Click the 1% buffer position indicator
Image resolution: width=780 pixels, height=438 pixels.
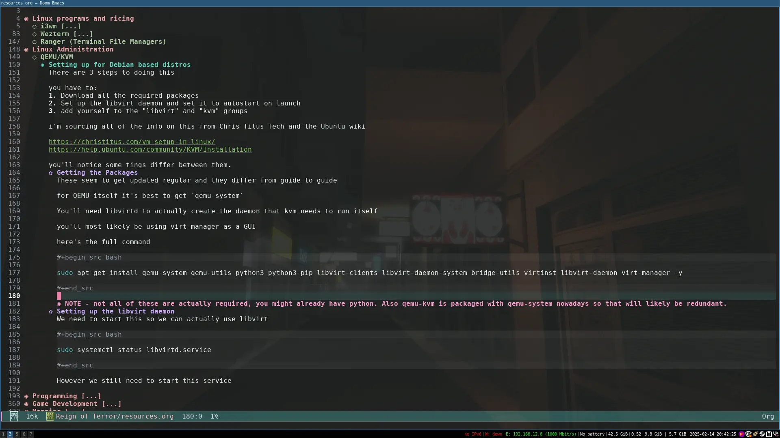point(214,417)
